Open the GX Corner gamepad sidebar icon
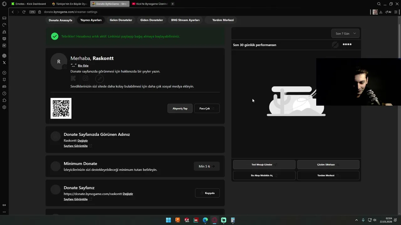This screenshot has width=401, height=225. (x=4, y=18)
